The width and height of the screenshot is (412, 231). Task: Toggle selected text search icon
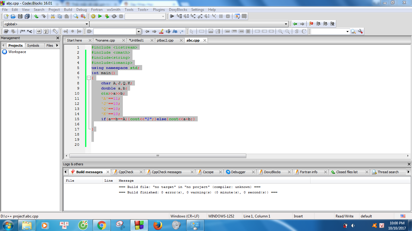pyautogui.click(x=168, y=31)
